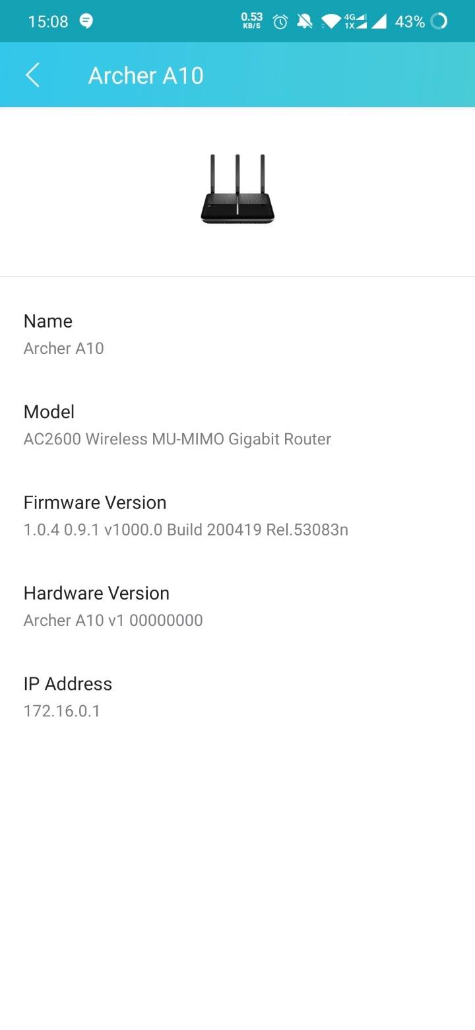Select the Archer A10 header title
475x1030 pixels.
pyautogui.click(x=146, y=75)
